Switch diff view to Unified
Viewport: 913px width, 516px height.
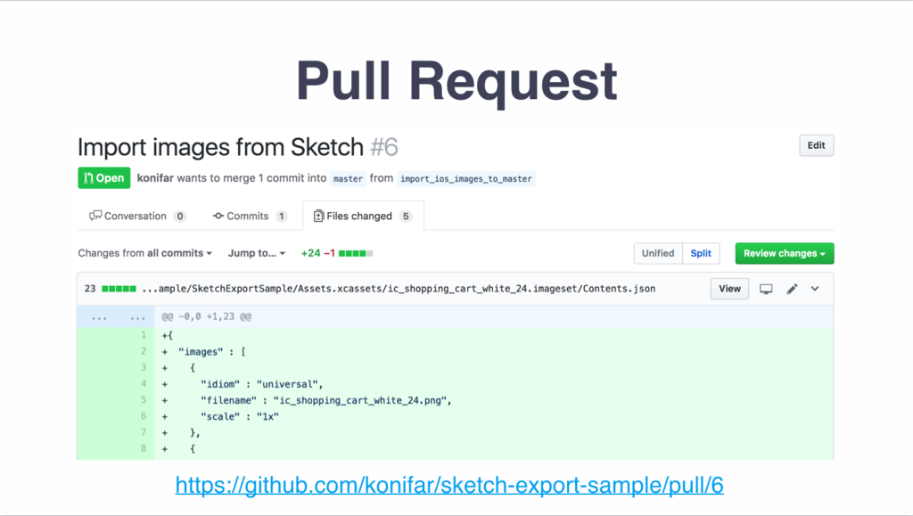[658, 253]
